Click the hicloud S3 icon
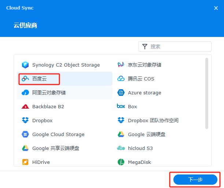224x188 pixels. [121, 148]
